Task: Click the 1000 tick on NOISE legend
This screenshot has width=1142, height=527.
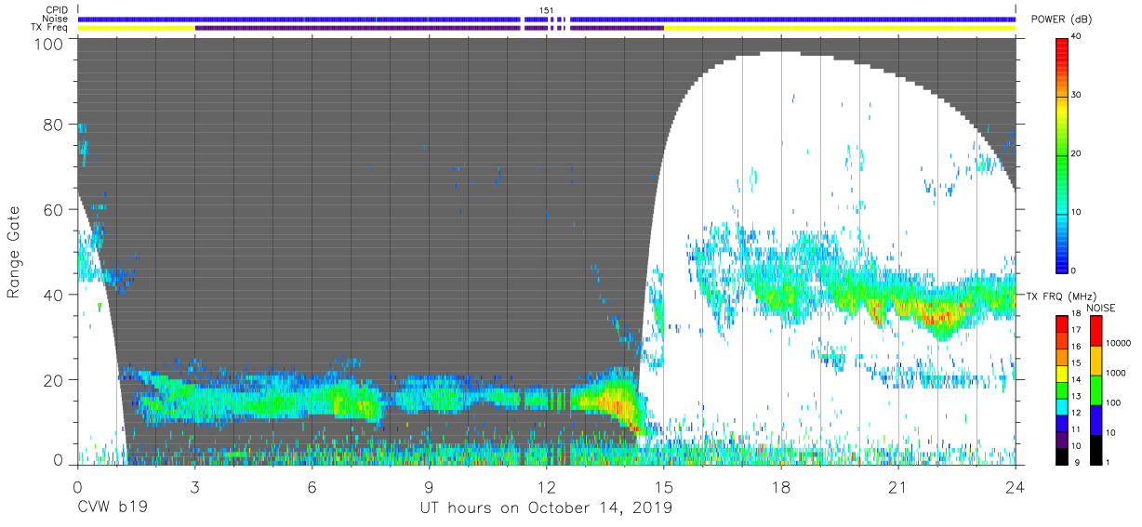Action: tap(1115, 371)
